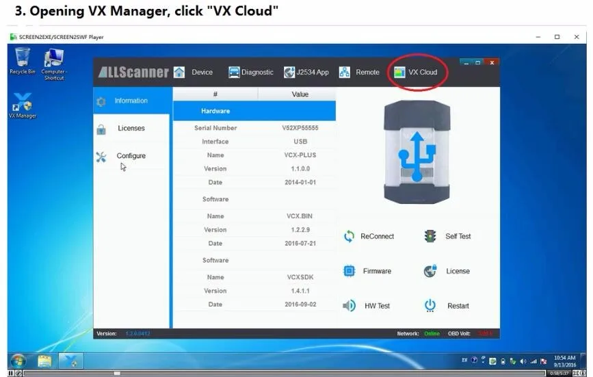593x377 pixels.
Task: Click the J2534 App globe icon
Action: pos(289,73)
